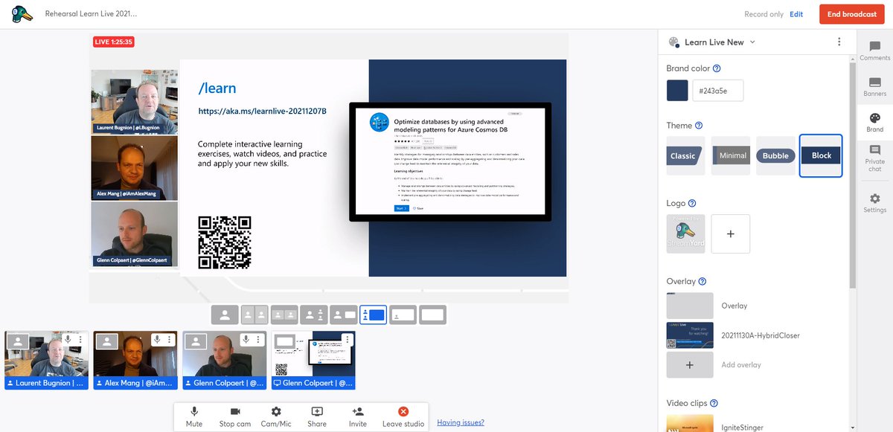Click solo layout icon on Alex Mang card

point(107,342)
